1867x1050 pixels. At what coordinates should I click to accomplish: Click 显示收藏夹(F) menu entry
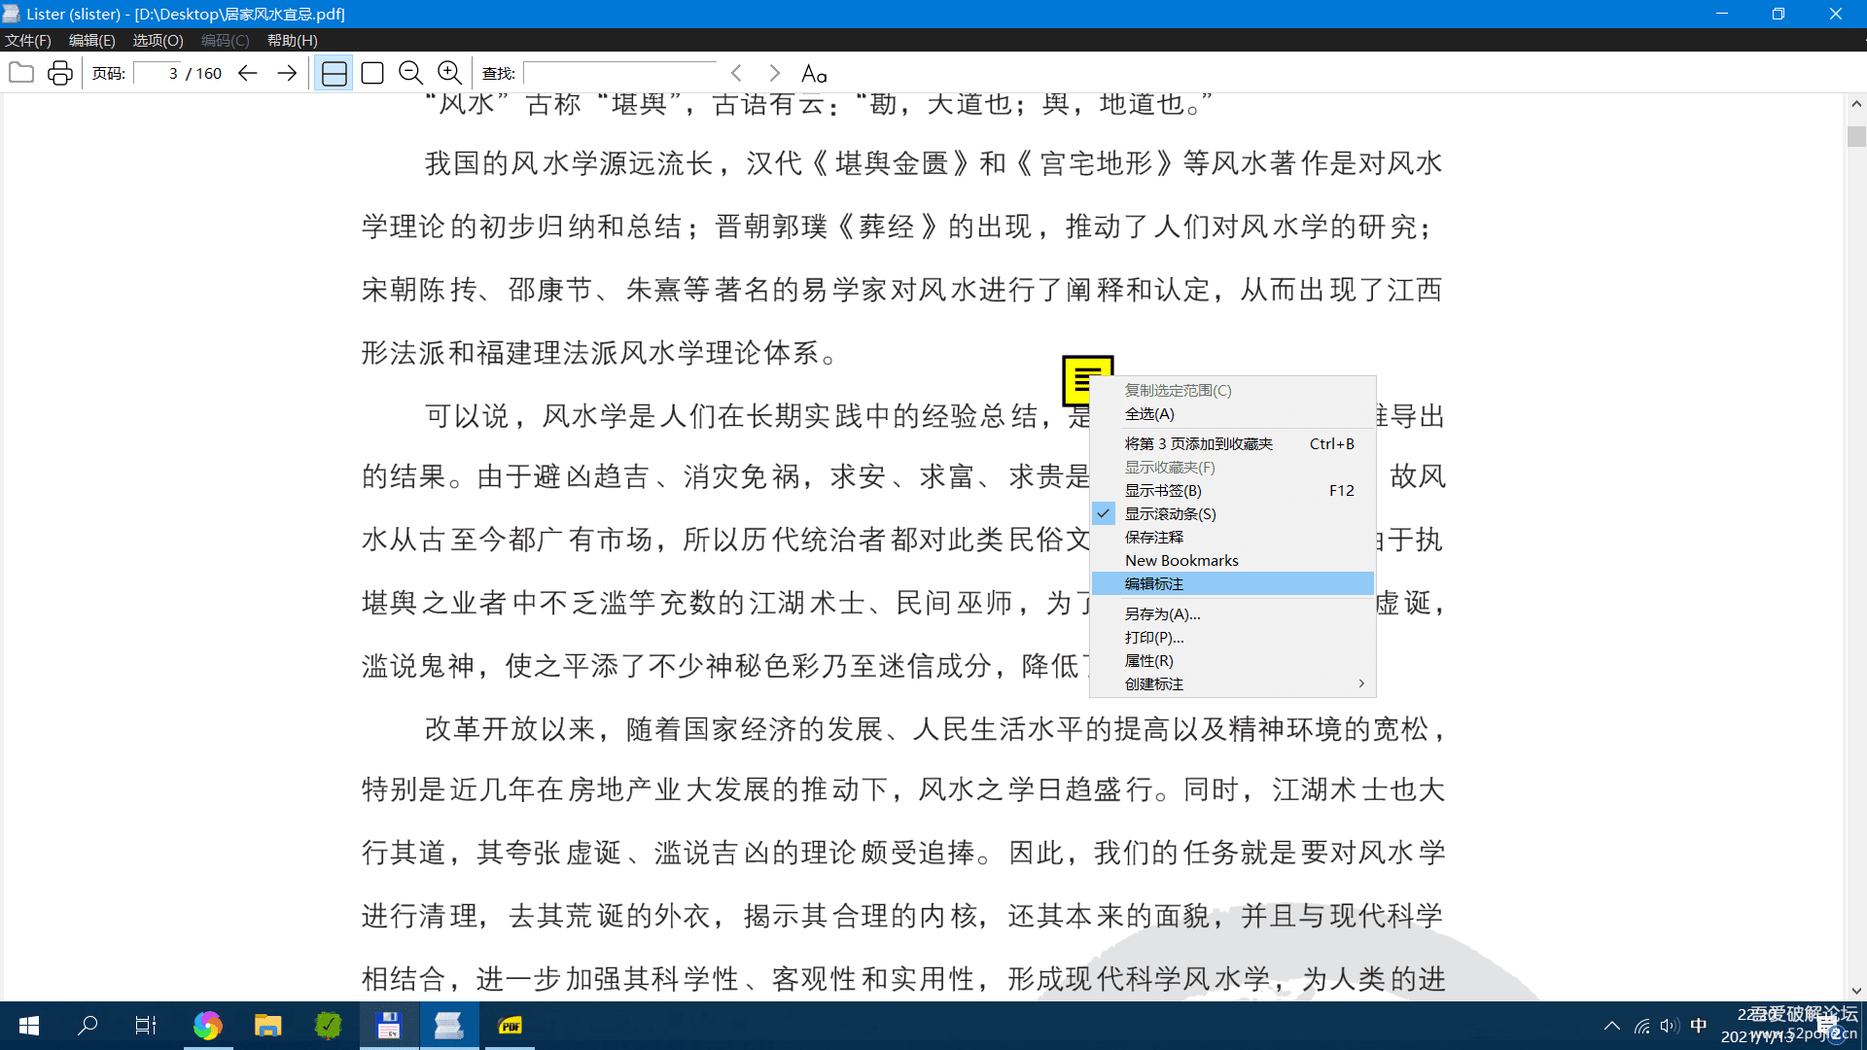click(x=1233, y=467)
